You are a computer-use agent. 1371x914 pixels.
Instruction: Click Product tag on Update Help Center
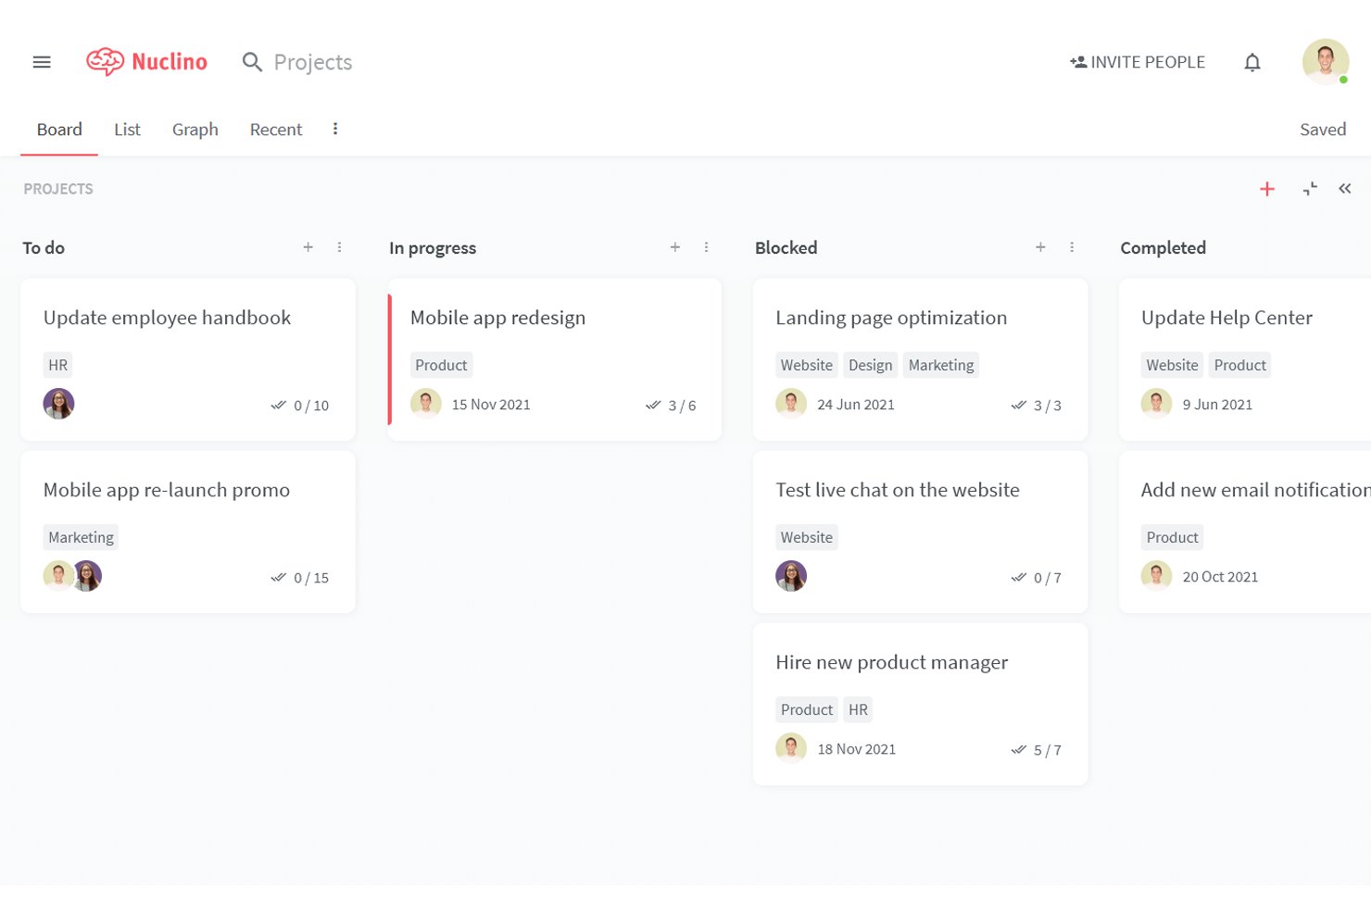[x=1239, y=365]
